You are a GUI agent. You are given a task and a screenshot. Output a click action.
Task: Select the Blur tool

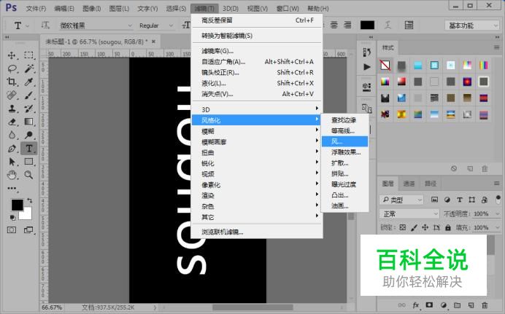point(12,135)
